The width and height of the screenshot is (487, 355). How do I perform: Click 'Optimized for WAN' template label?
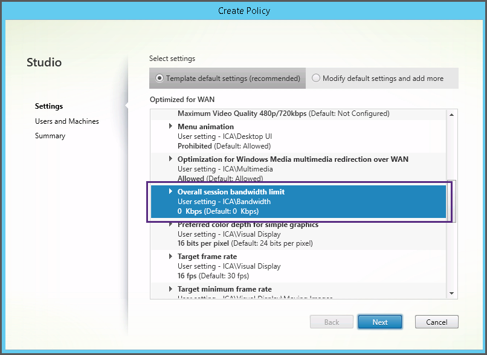tap(182, 100)
